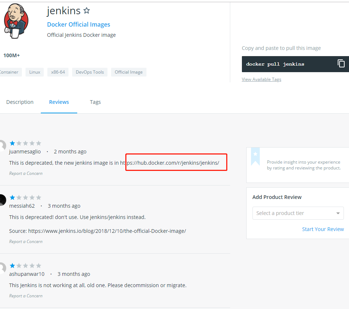Click ashupanwar10's '3 months ago' timestamp

(x=74, y=274)
